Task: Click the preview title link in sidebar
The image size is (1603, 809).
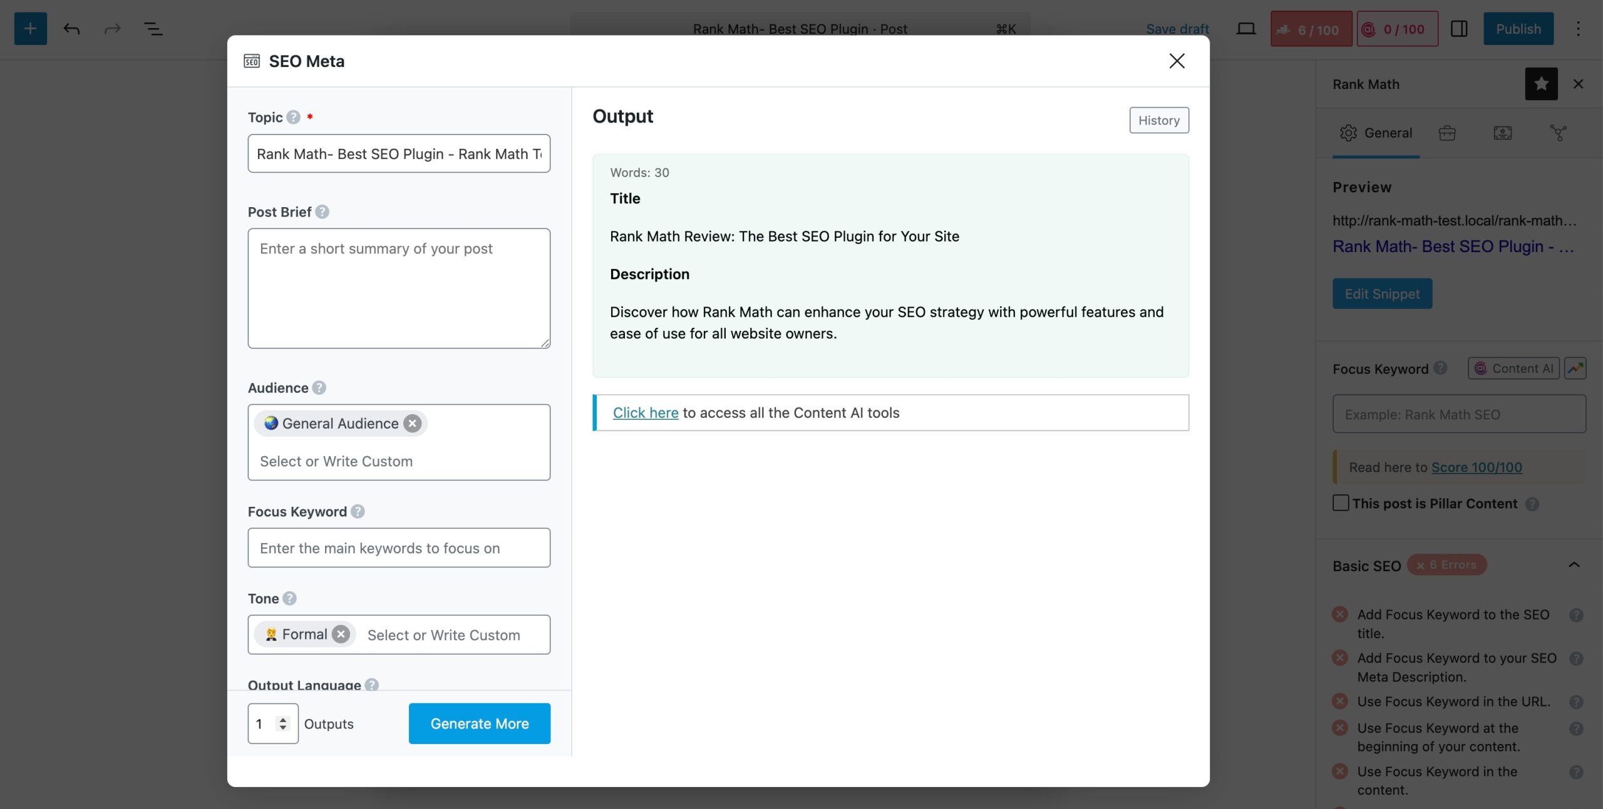Action: 1453,247
